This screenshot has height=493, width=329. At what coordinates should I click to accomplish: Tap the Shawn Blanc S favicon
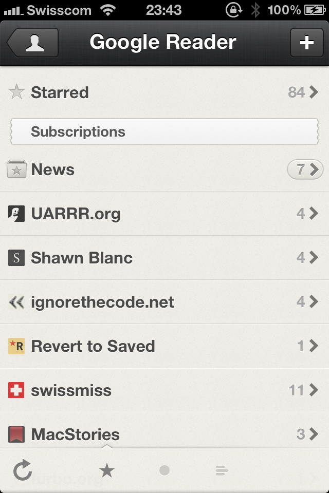pos(16,258)
